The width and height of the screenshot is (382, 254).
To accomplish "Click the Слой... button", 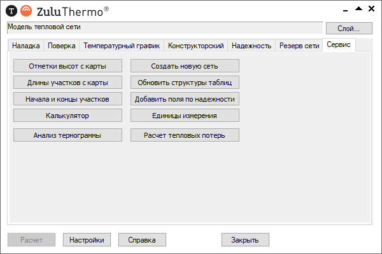I will point(349,28).
